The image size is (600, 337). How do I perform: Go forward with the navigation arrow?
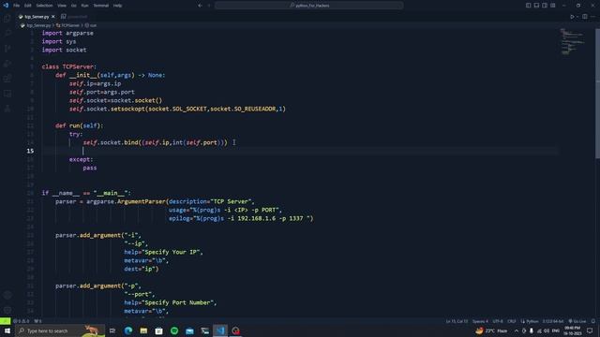click(x=209, y=6)
